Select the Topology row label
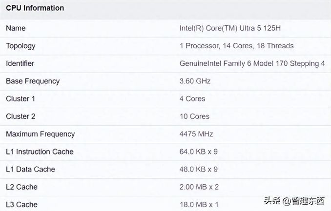This screenshot has height=211, width=331. 21,46
